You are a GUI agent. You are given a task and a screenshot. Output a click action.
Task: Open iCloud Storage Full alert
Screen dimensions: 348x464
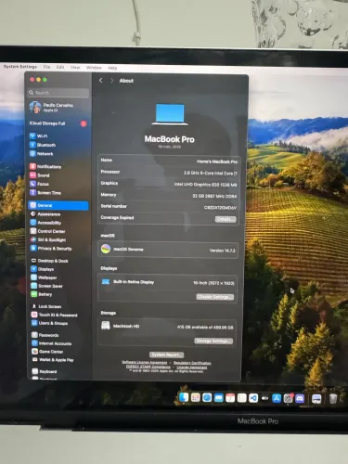coord(58,123)
